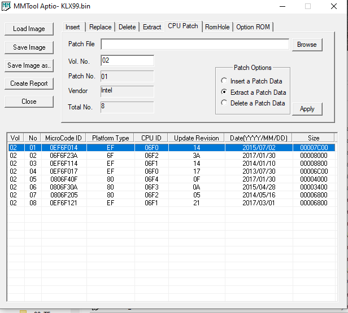Click date cell 2013/07/30
The height and width of the screenshot is (313, 348).
[x=259, y=171]
